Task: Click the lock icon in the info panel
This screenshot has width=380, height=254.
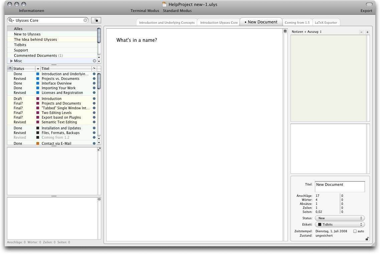Action: [x=367, y=239]
